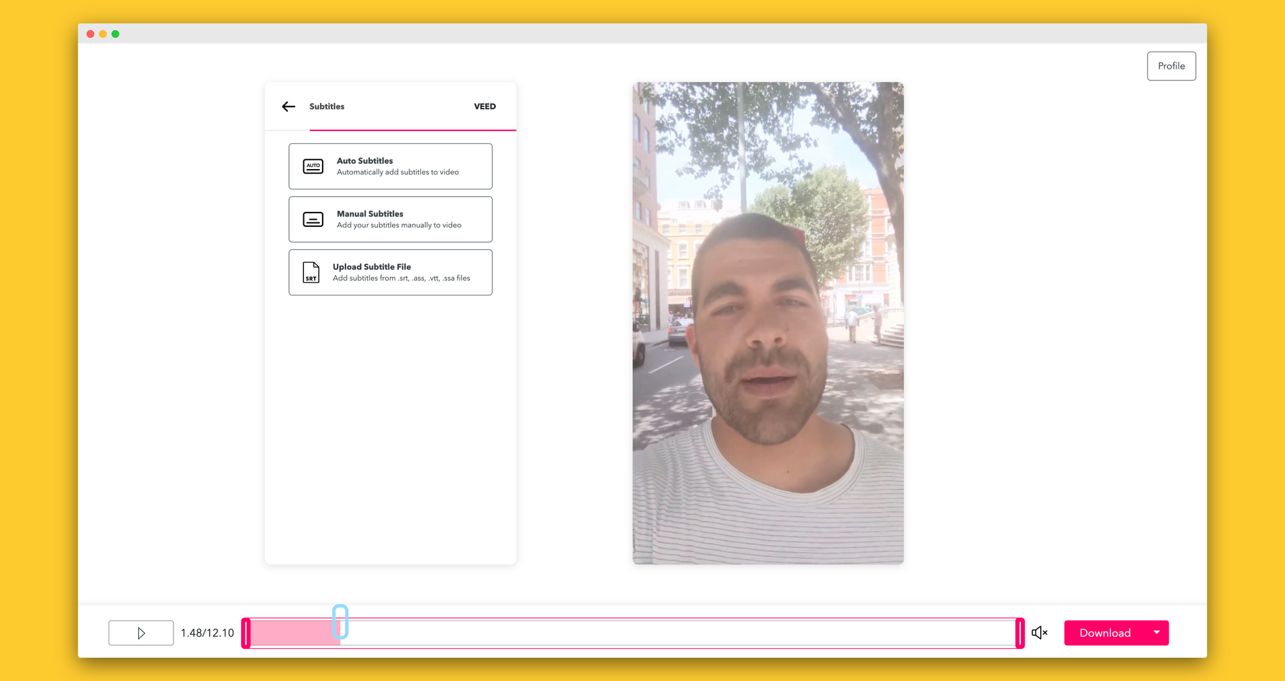1285x681 pixels.
Task: Click 'Add subtitles from .srt, .ass' text
Action: (x=402, y=278)
